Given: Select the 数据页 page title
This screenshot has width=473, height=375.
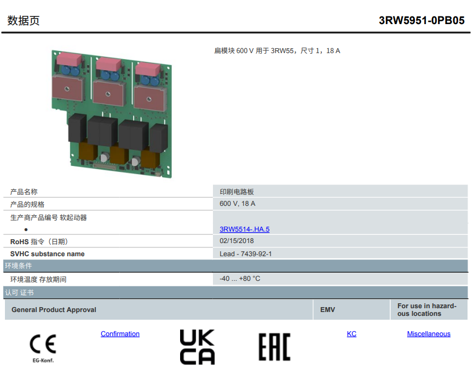Looking at the screenshot, I should coord(24,20).
